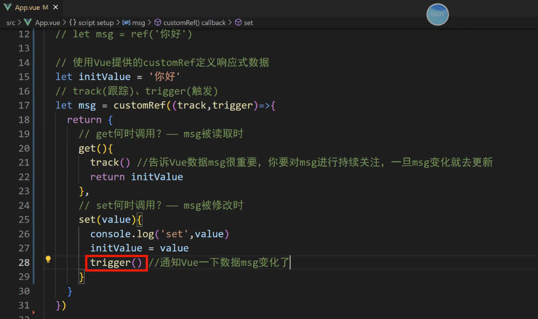Click the closing brace on line 29

coord(81,276)
